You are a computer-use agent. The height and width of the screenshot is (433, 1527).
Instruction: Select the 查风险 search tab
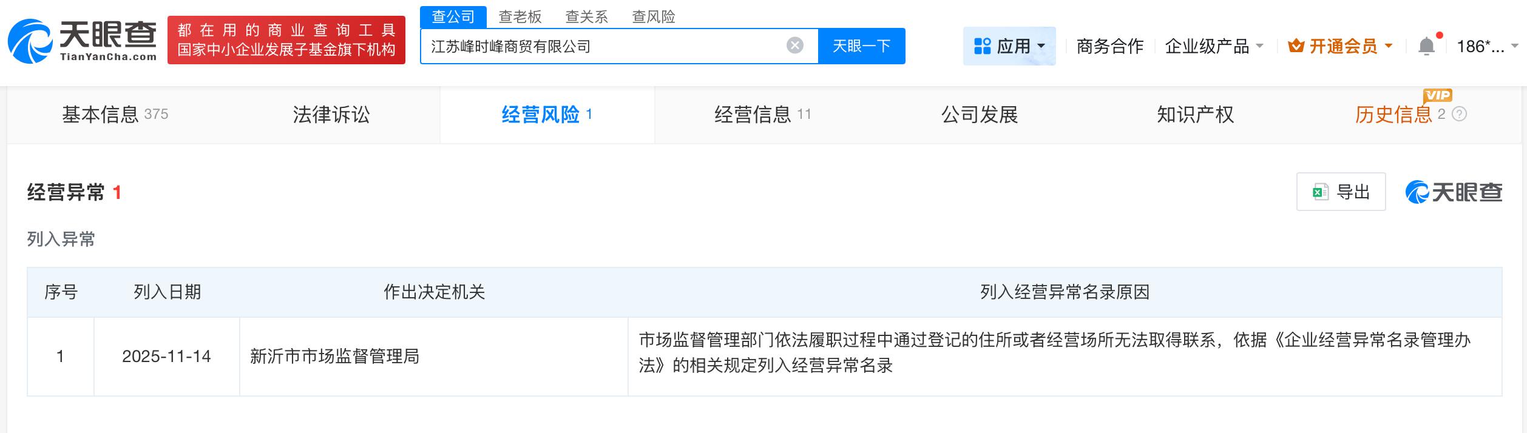(653, 16)
